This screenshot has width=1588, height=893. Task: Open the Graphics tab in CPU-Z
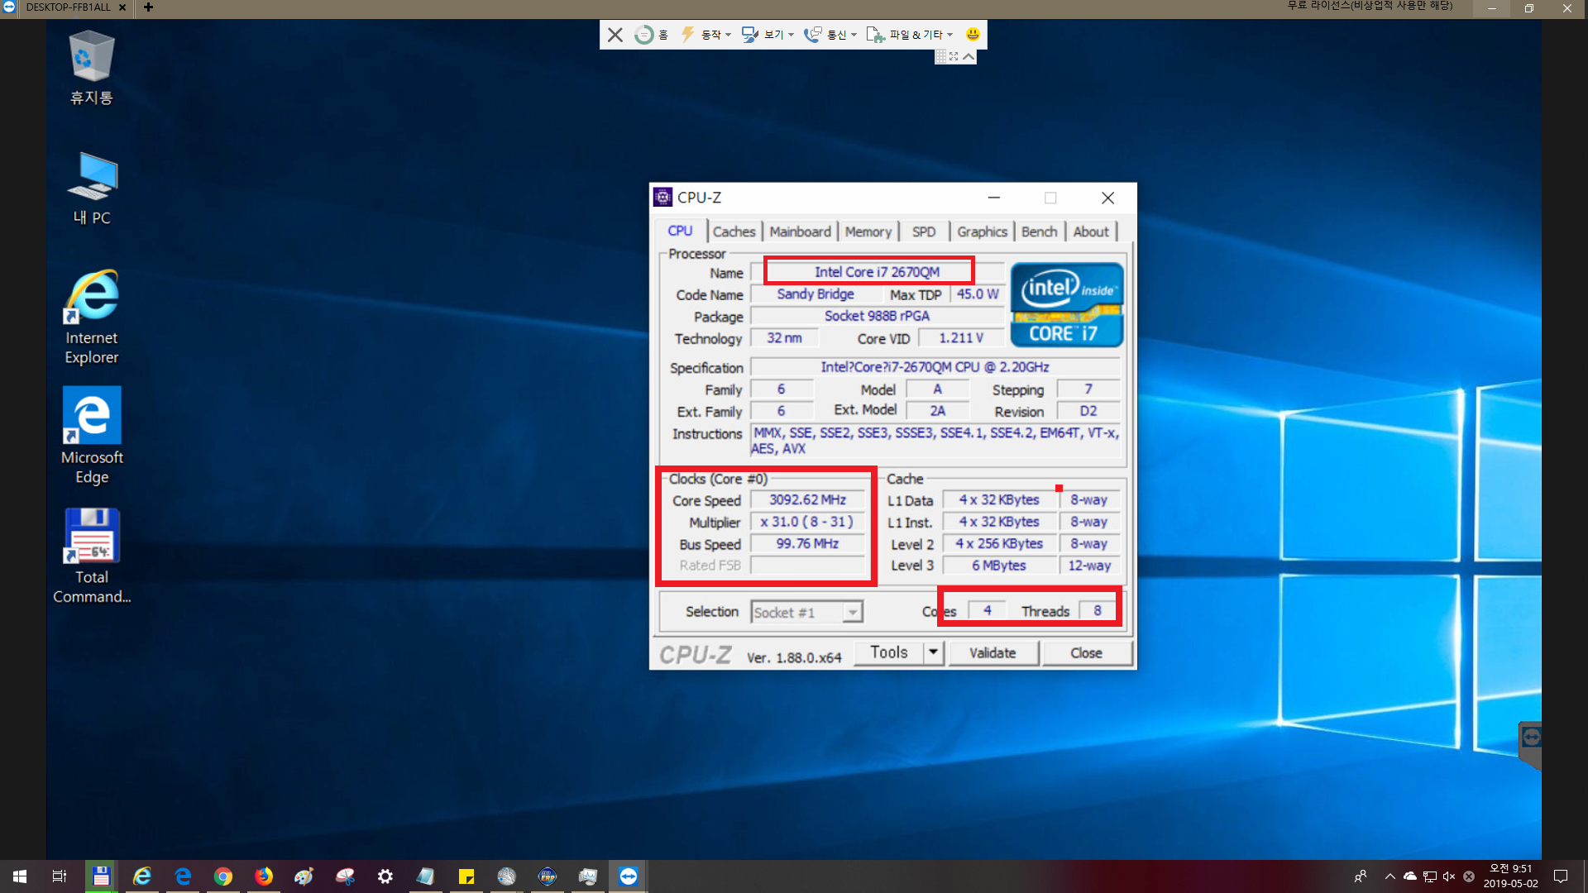pos(982,232)
